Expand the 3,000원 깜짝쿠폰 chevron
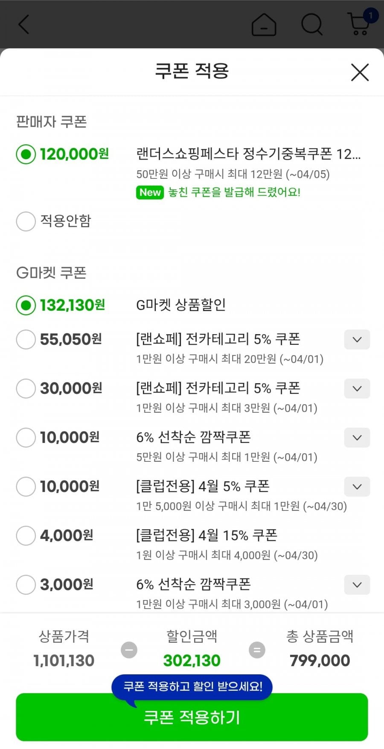Viewport: 384px width, 749px height. (x=357, y=585)
